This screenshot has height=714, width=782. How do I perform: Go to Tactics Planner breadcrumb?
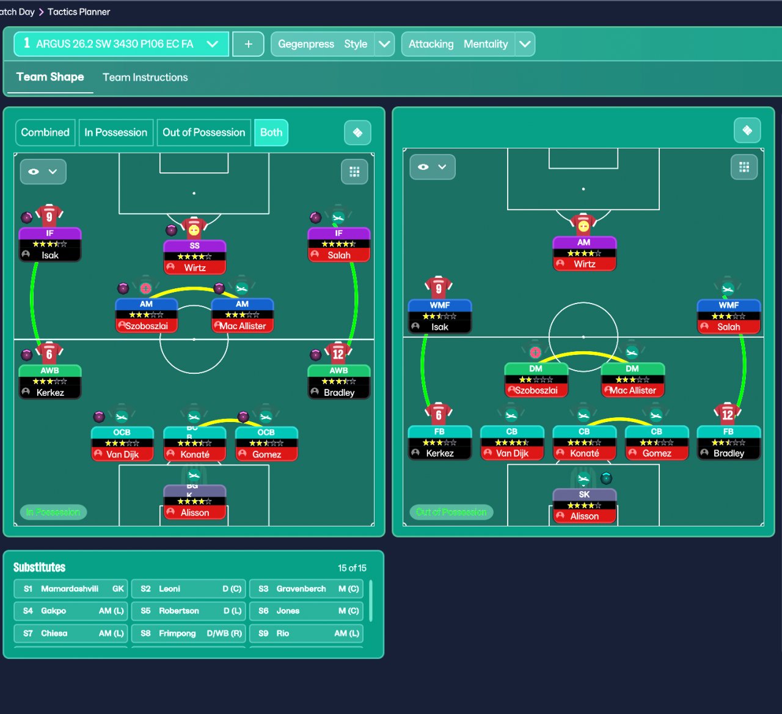tap(79, 12)
